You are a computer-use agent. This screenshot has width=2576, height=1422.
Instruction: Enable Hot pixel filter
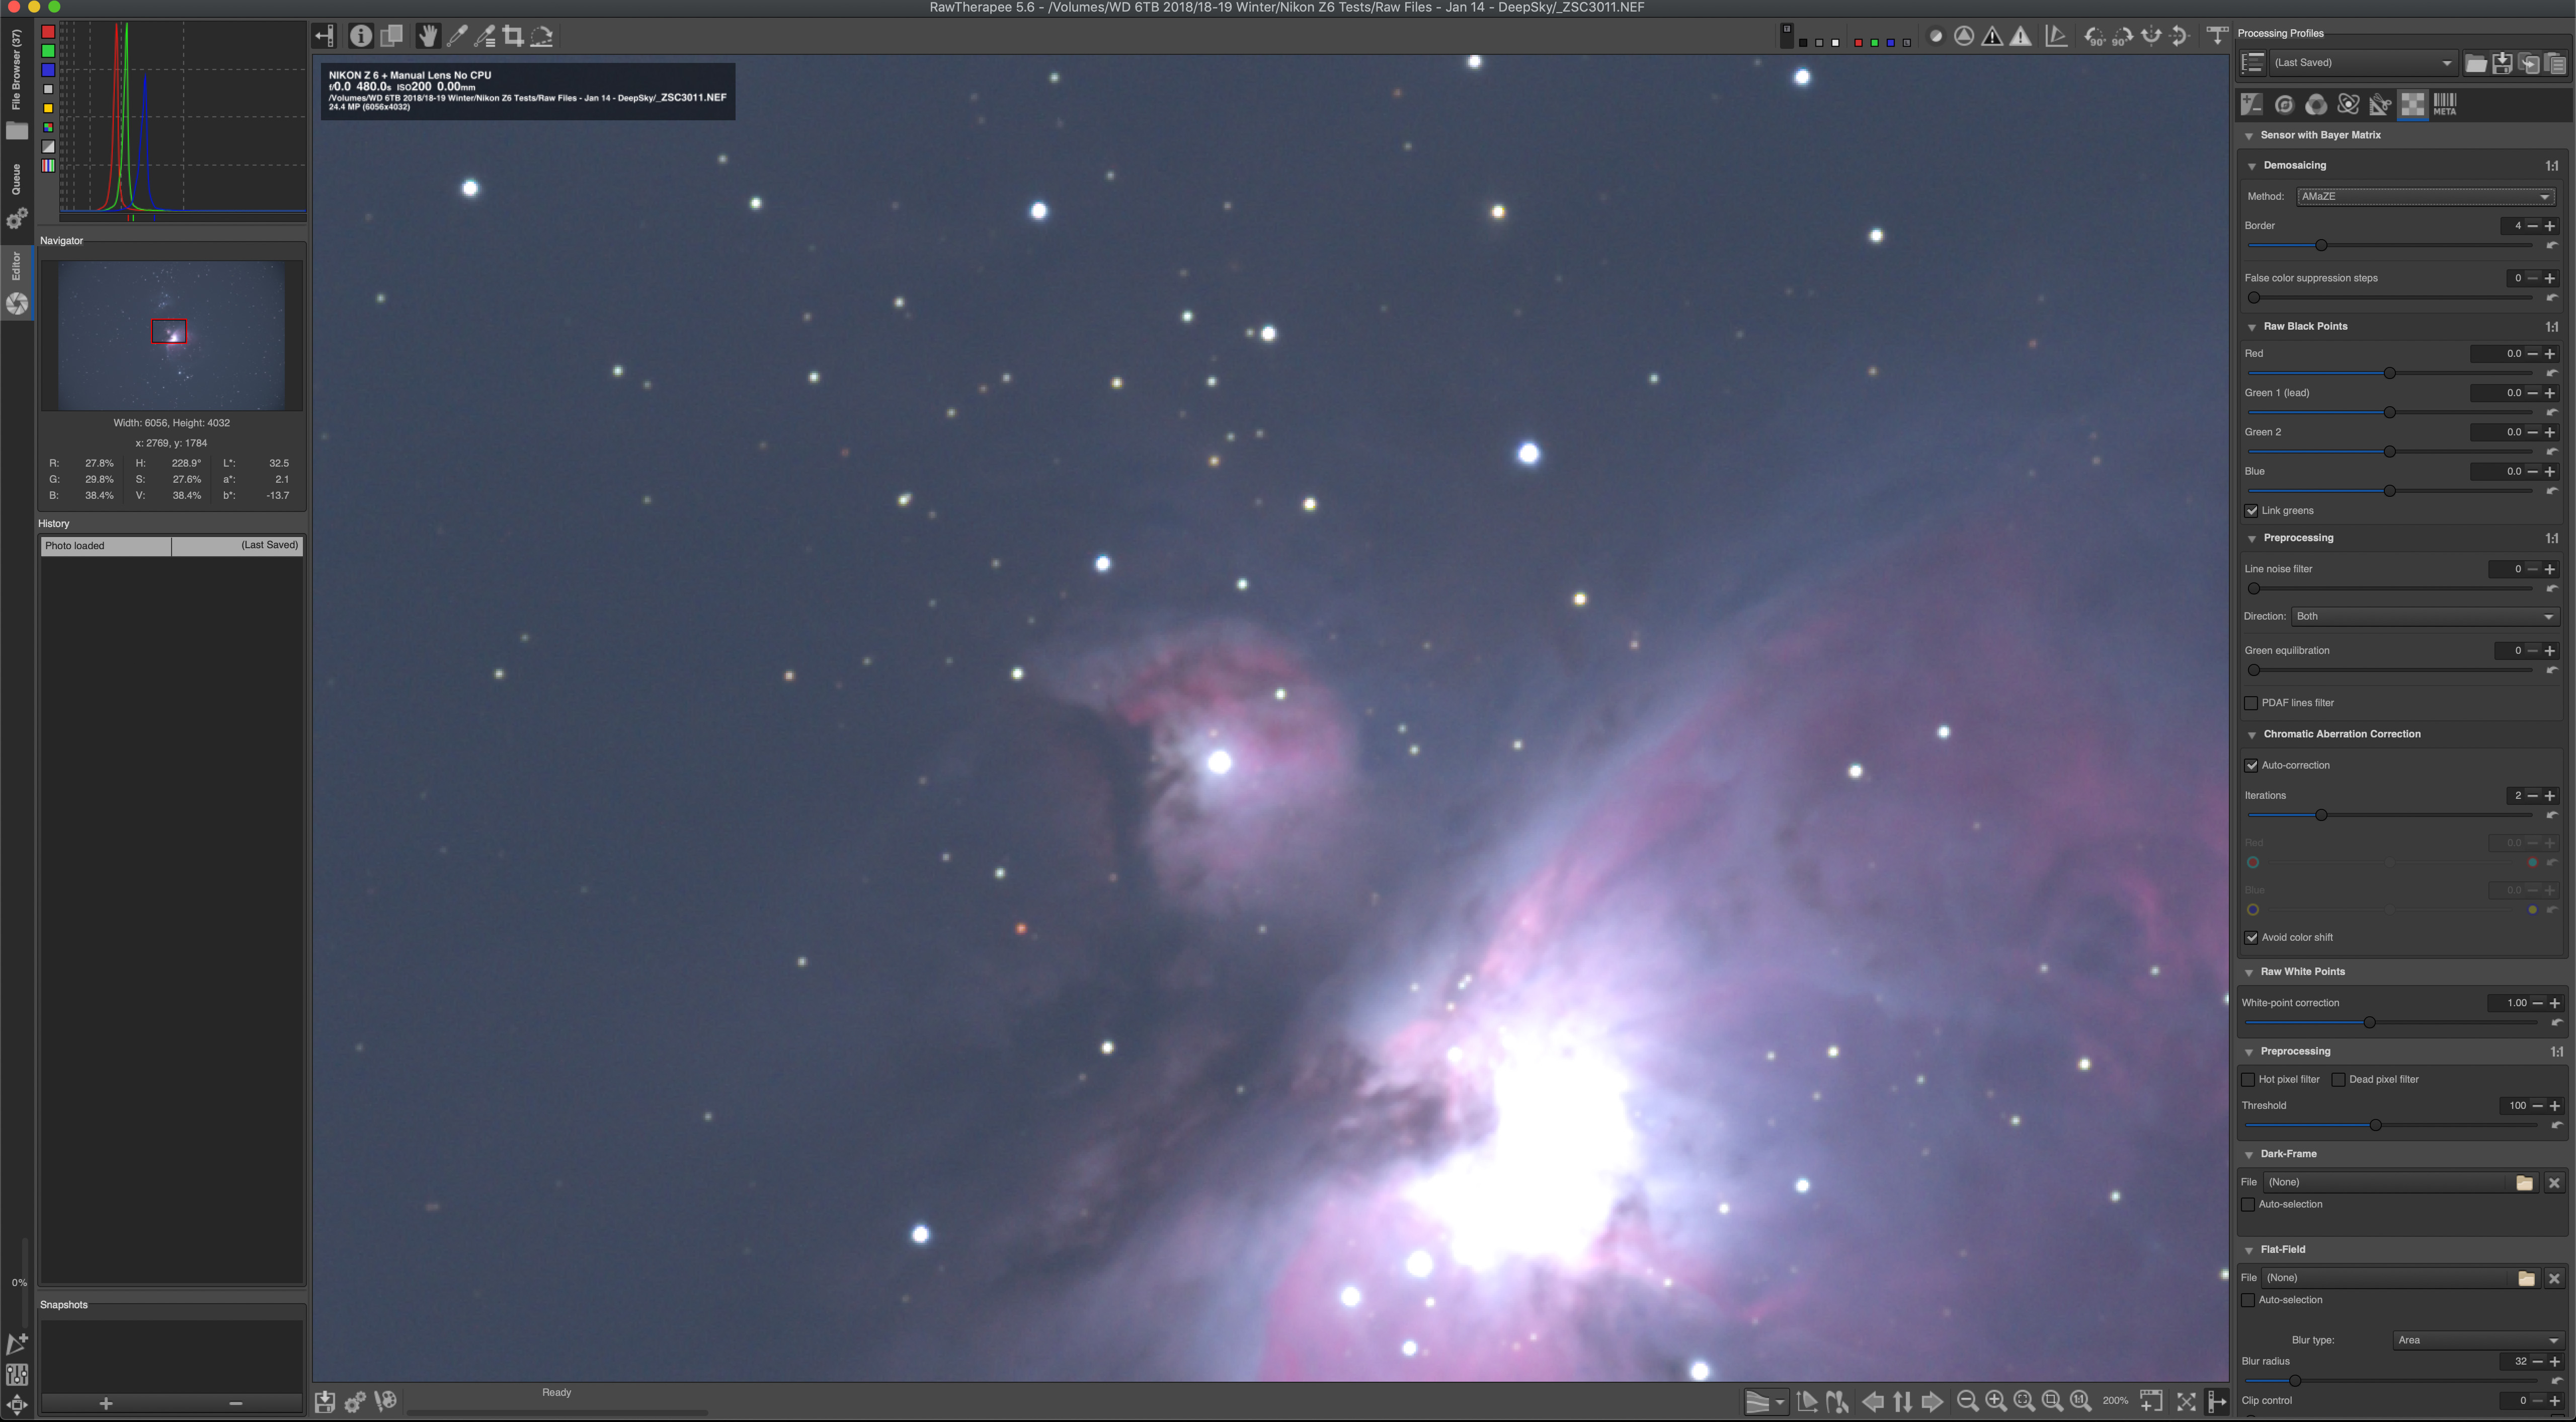(2249, 1079)
